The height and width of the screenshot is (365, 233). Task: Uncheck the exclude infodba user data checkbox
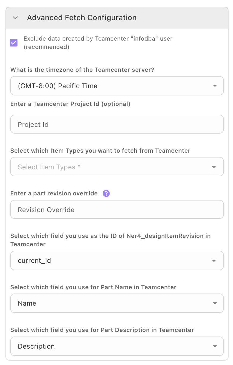(14, 43)
